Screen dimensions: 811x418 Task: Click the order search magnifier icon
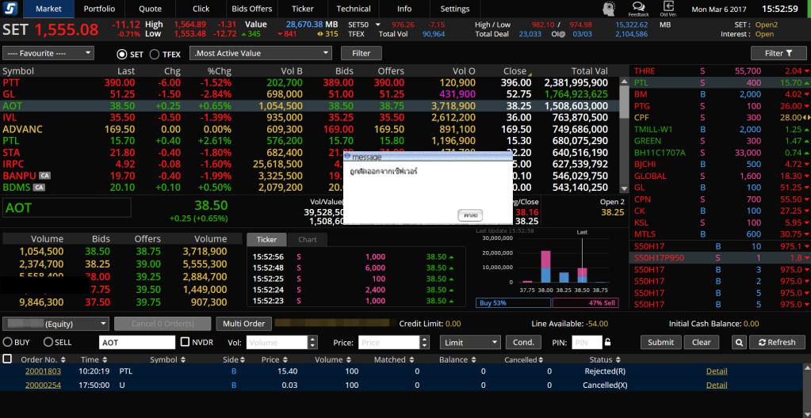tap(739, 342)
